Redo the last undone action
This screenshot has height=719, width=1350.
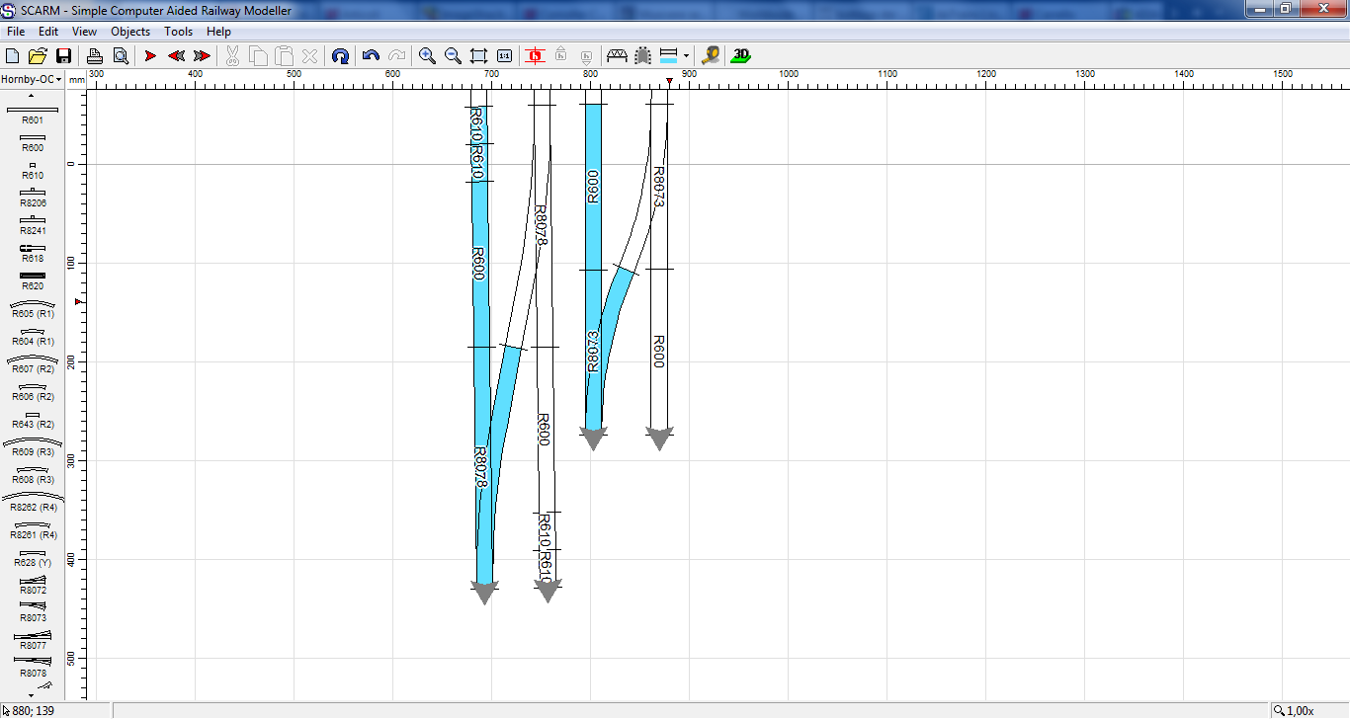(396, 56)
